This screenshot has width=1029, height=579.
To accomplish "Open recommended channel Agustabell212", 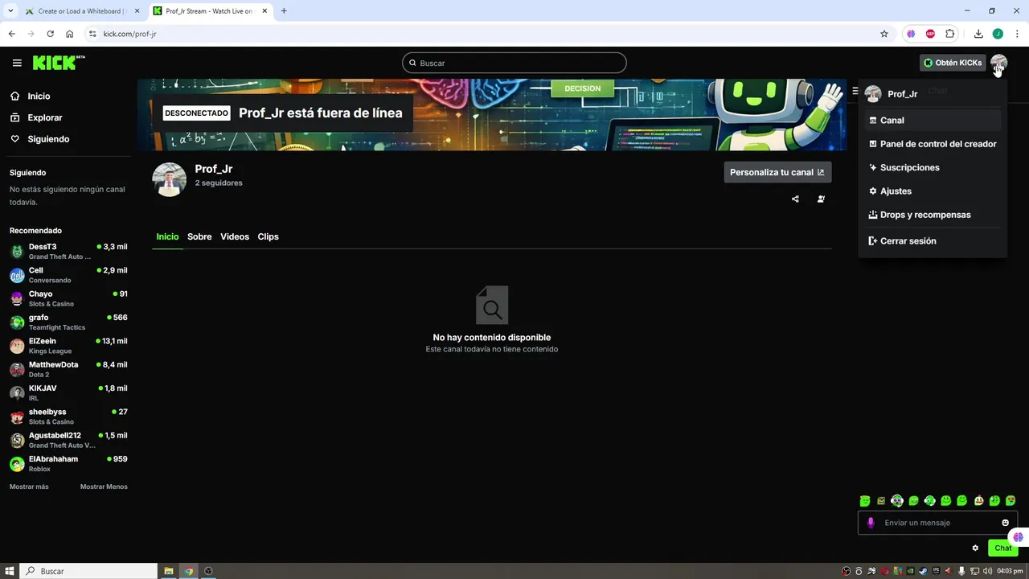I will (x=68, y=440).
